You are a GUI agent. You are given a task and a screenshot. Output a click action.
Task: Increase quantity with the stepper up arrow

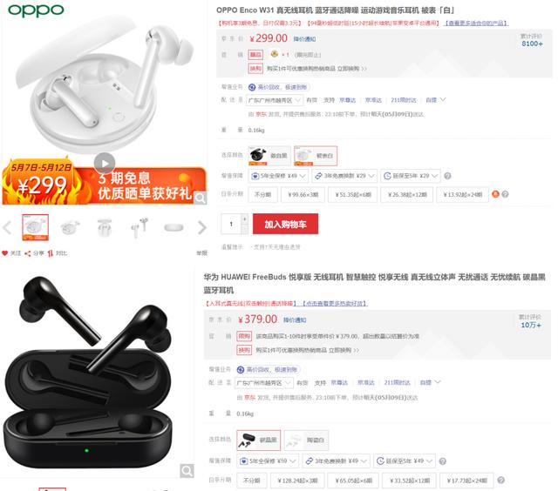(x=245, y=219)
